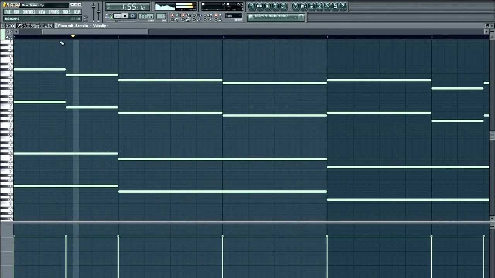Adjust the main volume slider
495x278 pixels.
[x=93, y=7]
